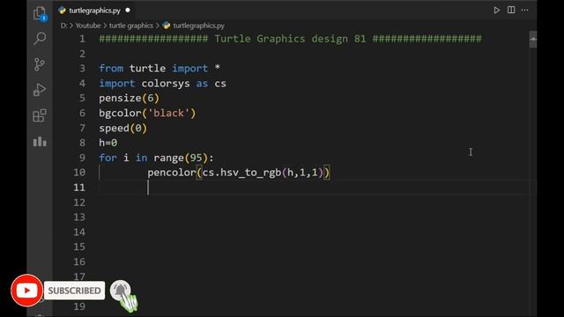The image size is (564, 317).
Task: Open the Search view in activity bar
Action: 40,38
